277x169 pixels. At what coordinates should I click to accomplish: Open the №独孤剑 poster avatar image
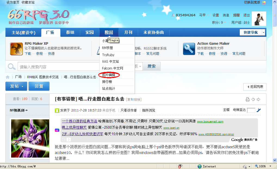point(30,138)
